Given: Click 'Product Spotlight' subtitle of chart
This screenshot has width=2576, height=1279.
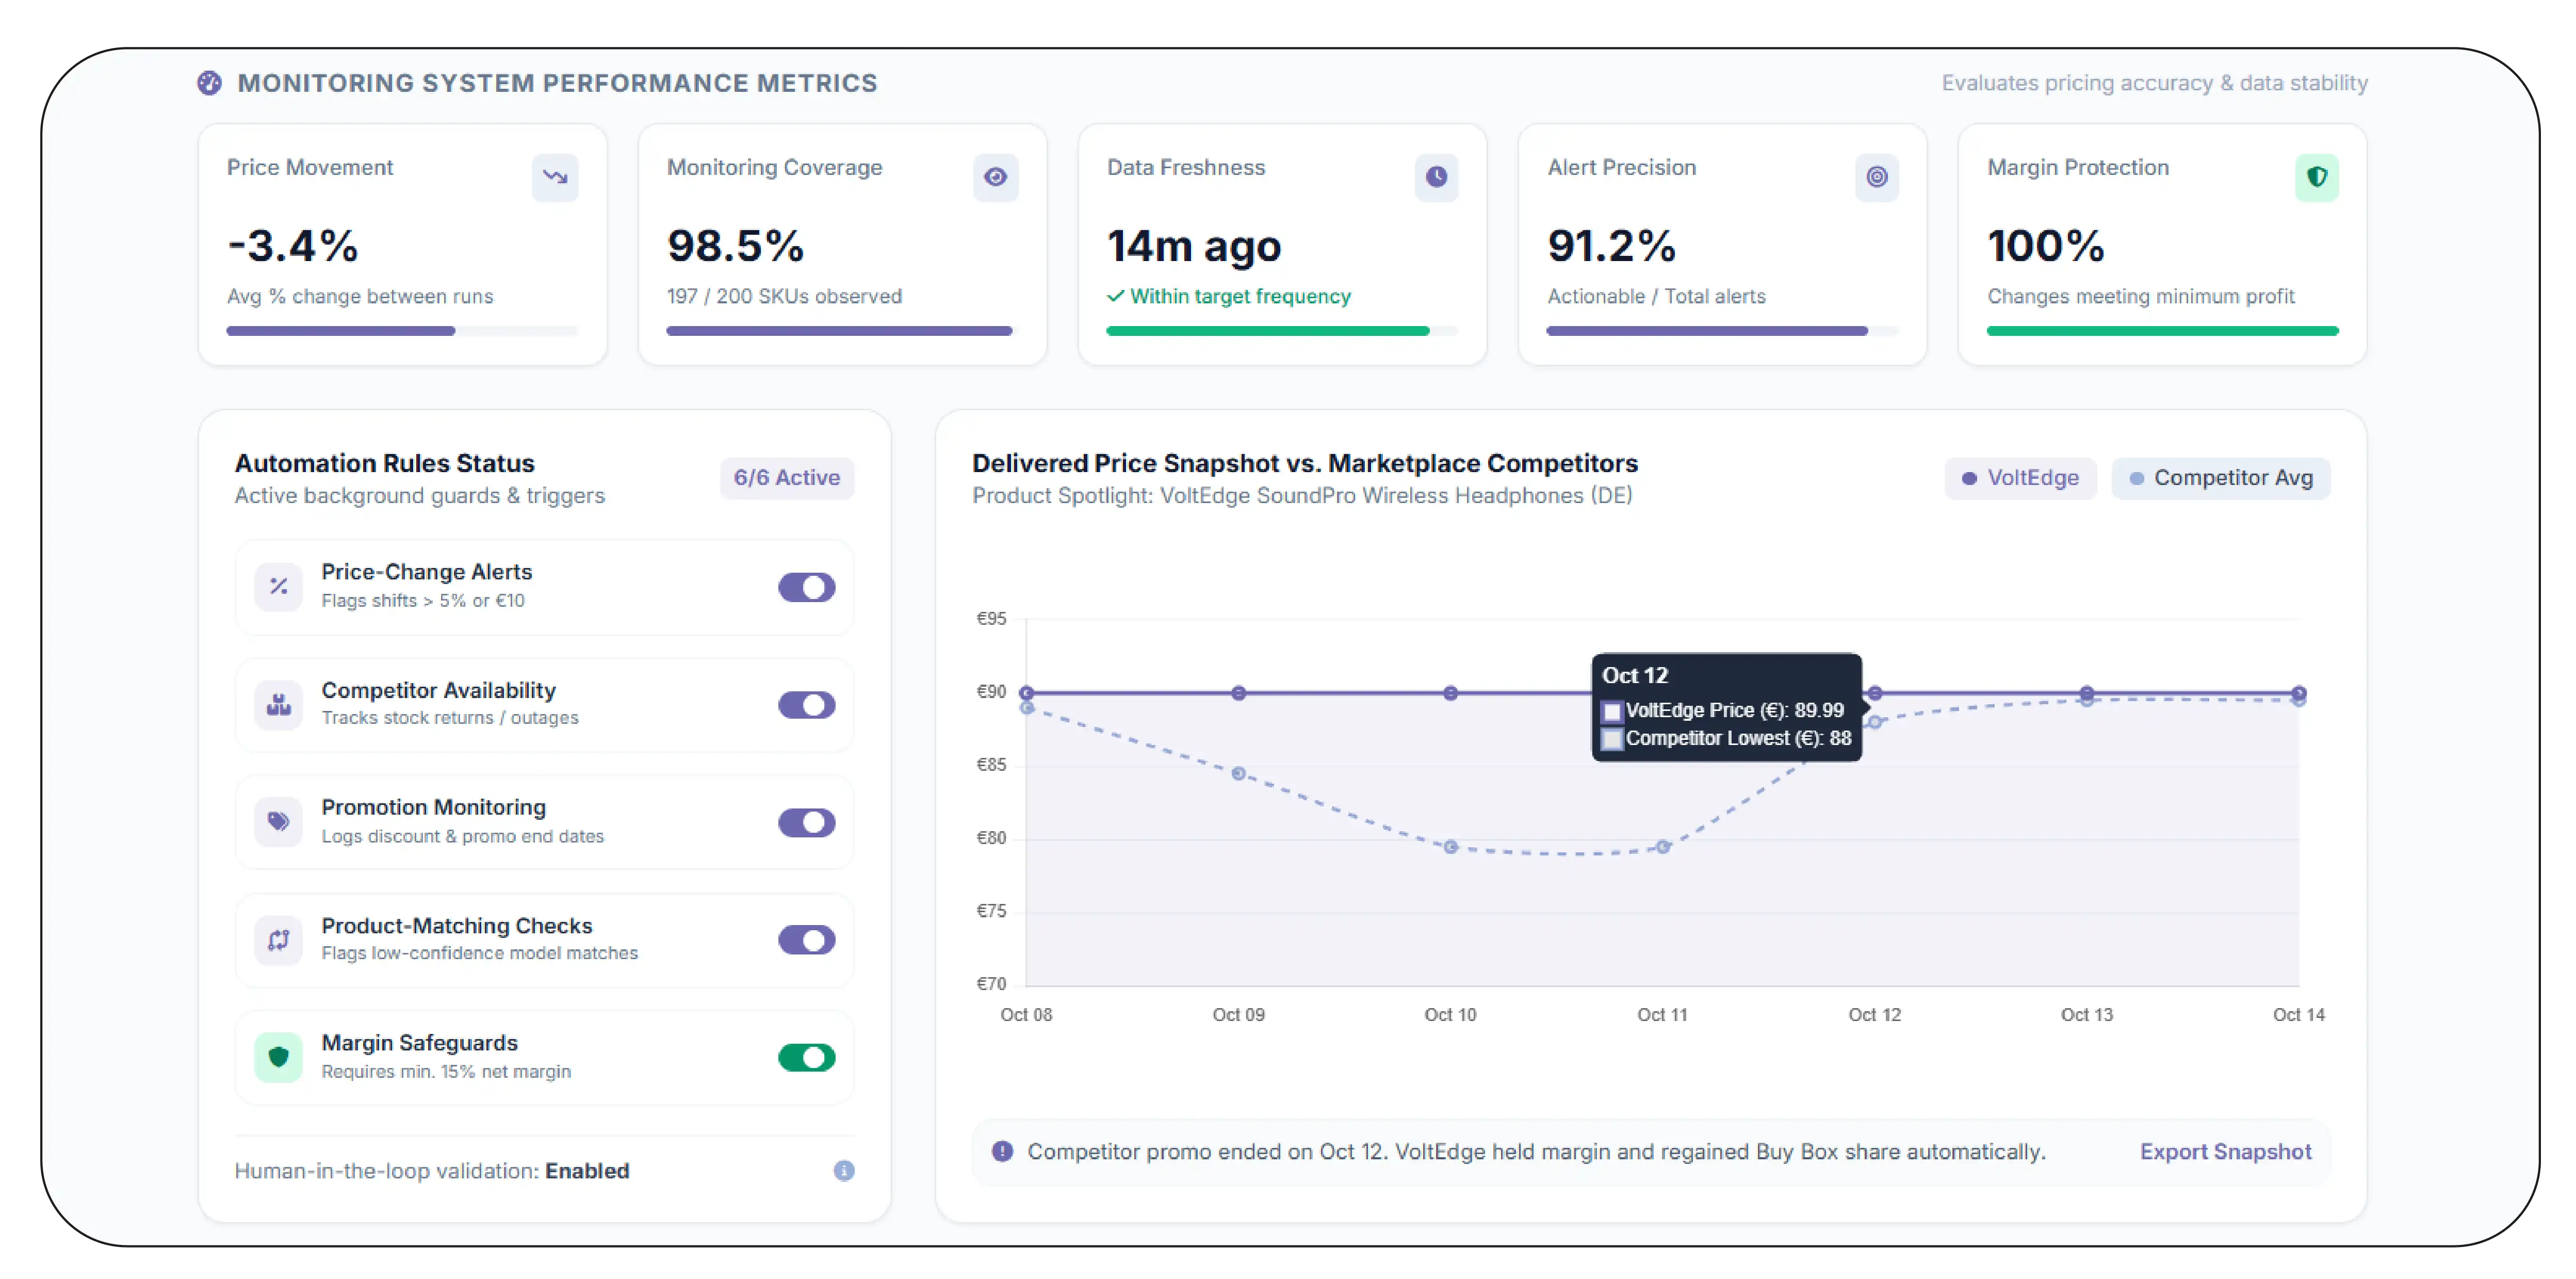Looking at the screenshot, I should 1302,495.
